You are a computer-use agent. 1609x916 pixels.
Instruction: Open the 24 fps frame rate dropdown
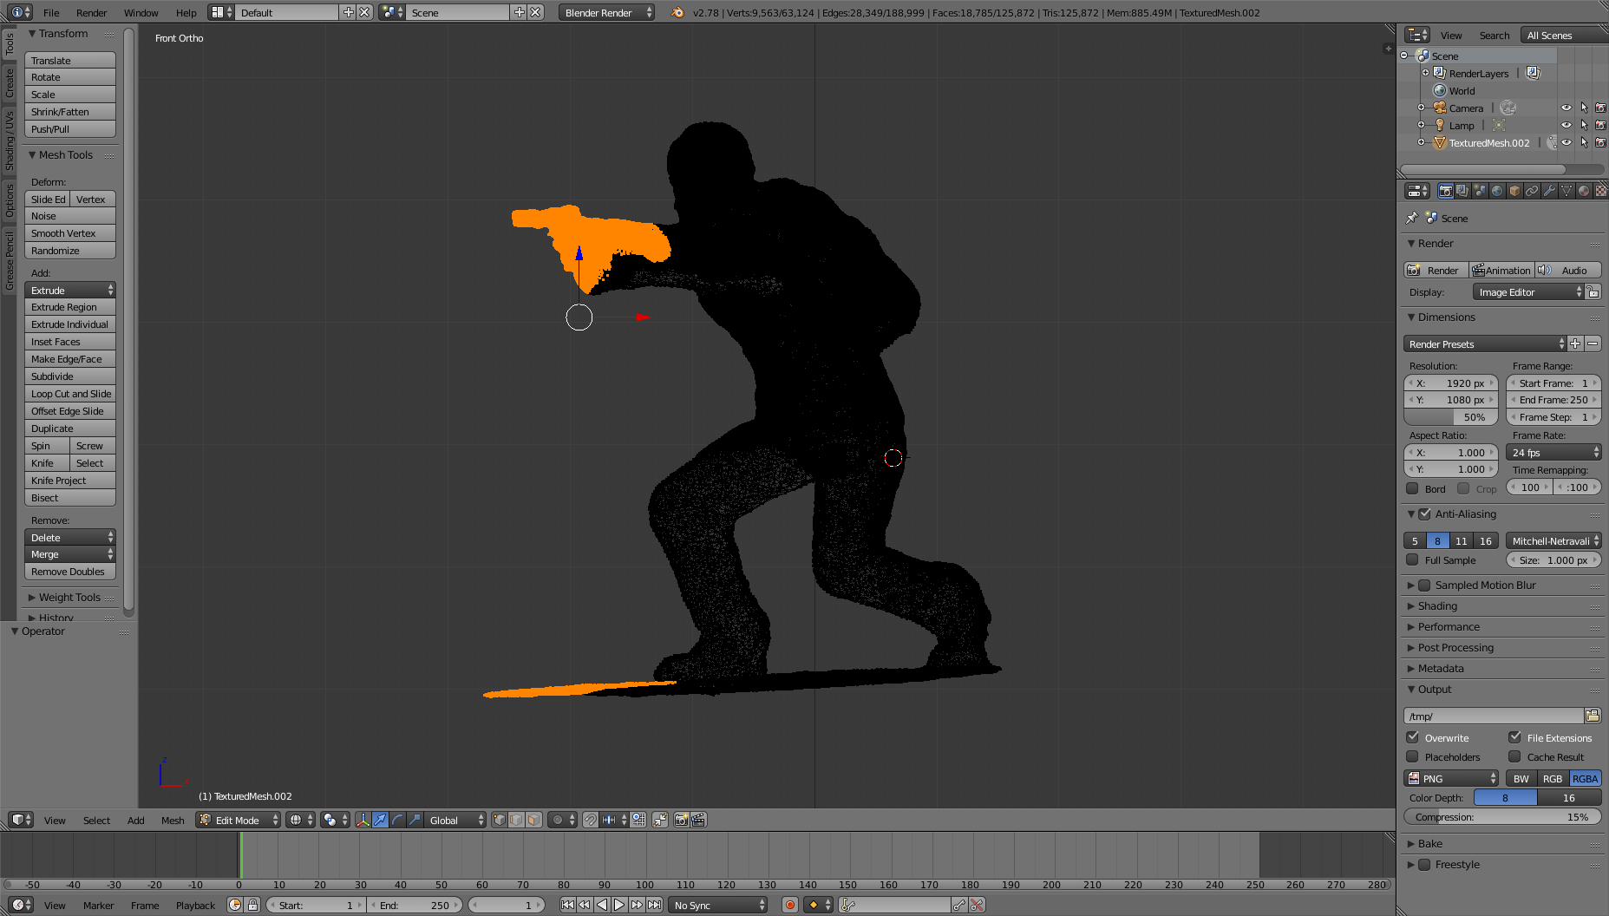point(1553,452)
